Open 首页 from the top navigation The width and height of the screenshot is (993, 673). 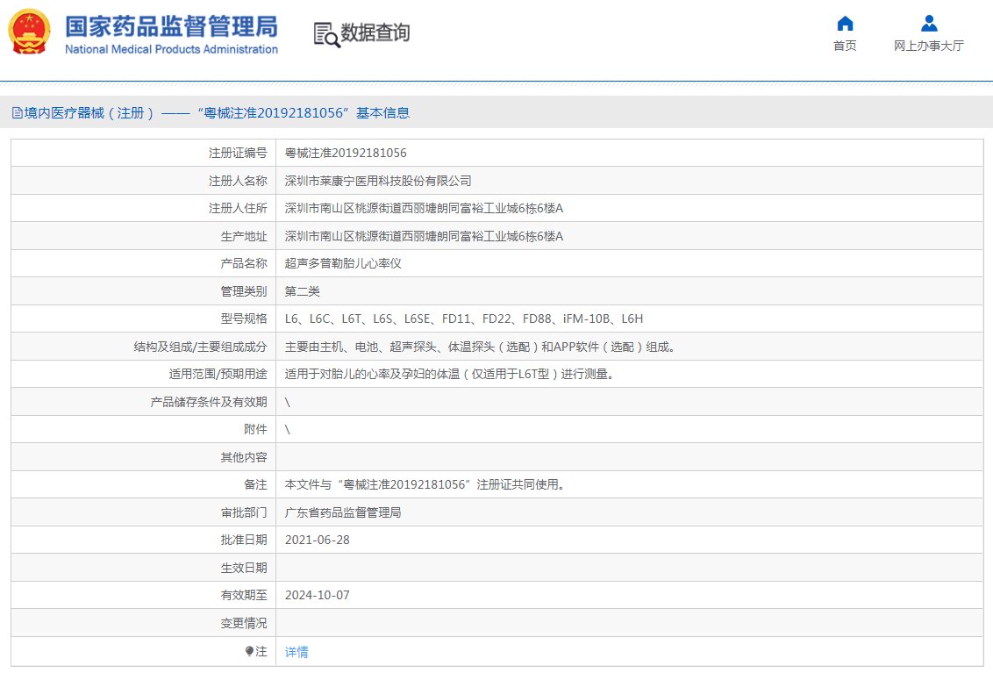tap(845, 46)
